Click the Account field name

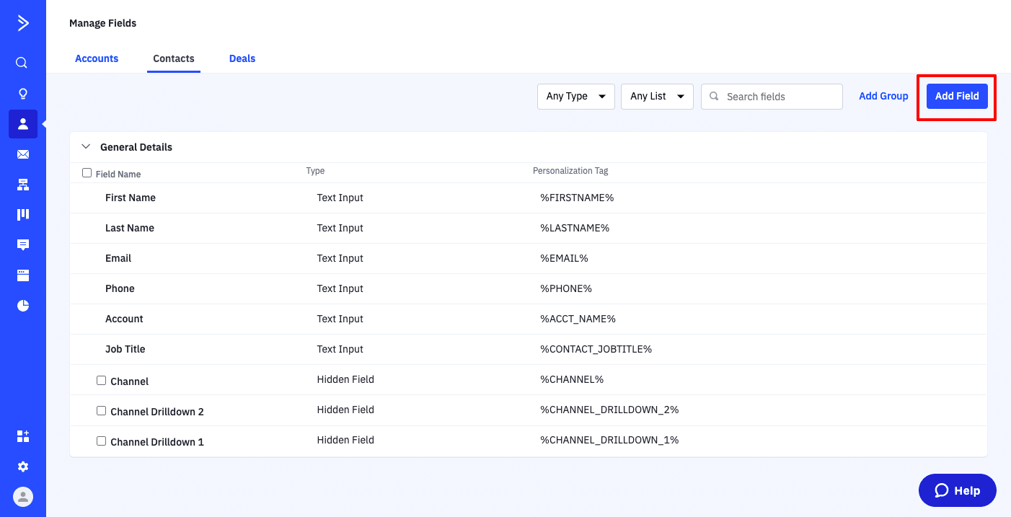coord(124,319)
